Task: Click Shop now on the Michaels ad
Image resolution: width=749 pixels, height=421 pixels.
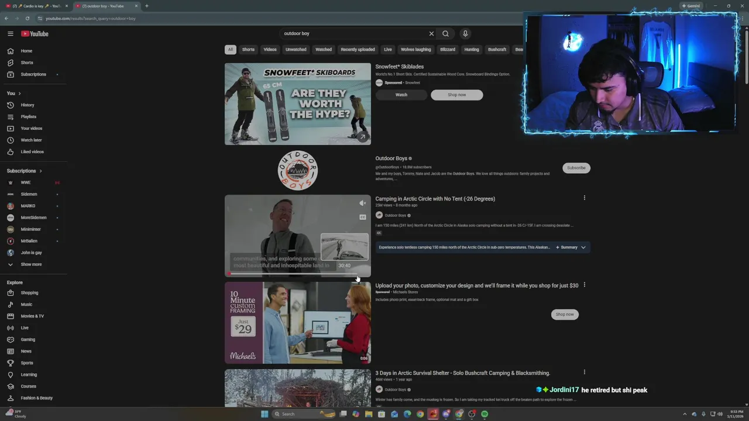Action: (x=565, y=314)
